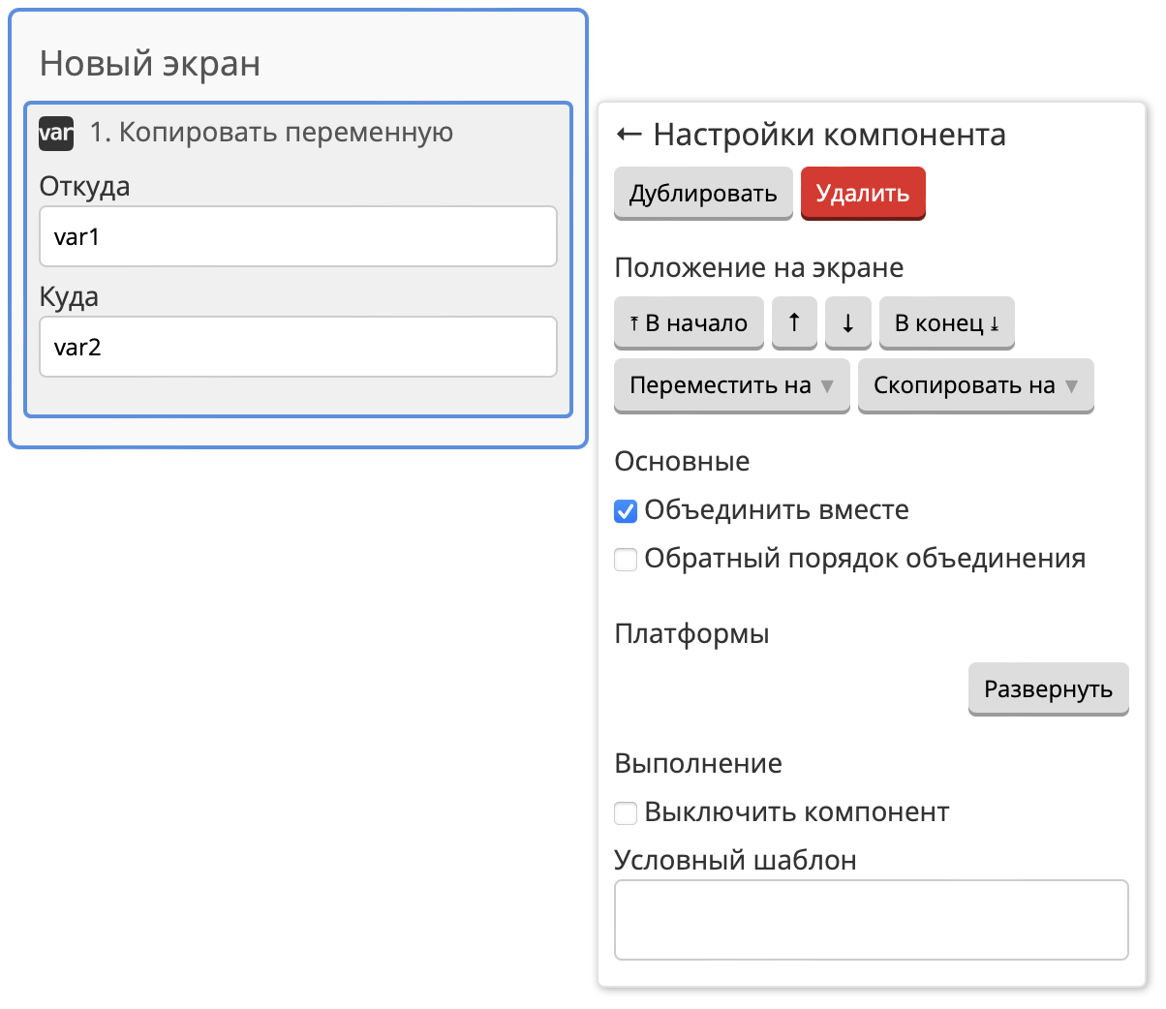Viewport: 1166px width, 1009px height.
Task: Focus the Условный шаблон text area
Action: pyautogui.click(x=871, y=918)
